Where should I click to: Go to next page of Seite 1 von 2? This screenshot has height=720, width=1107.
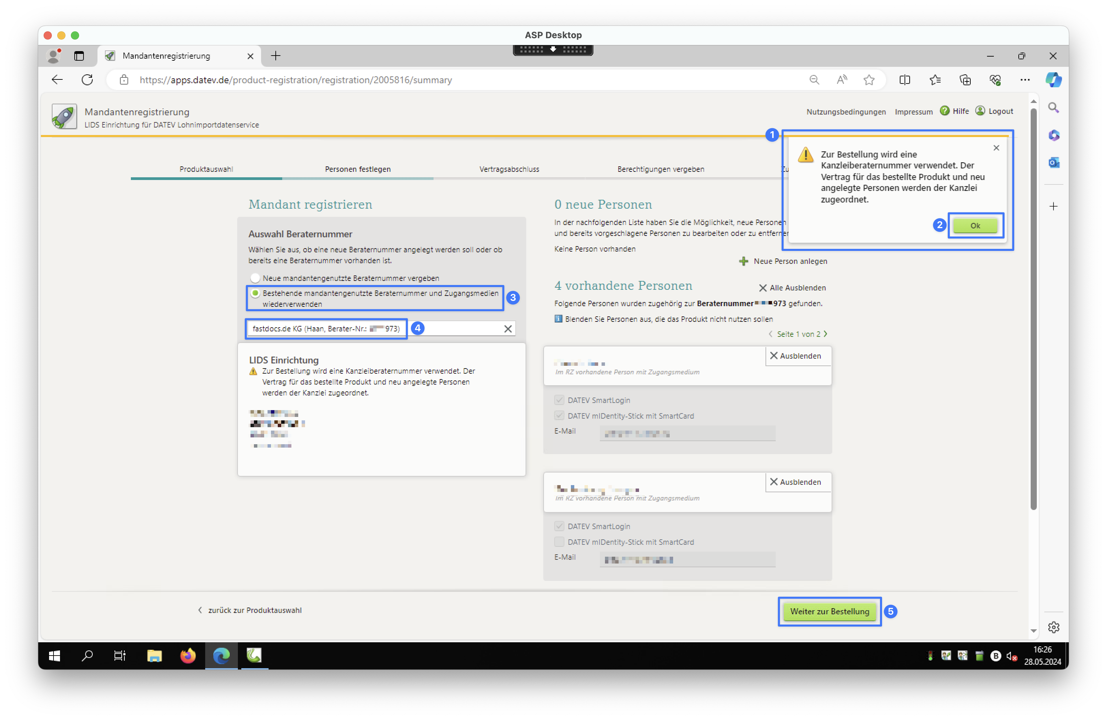825,334
